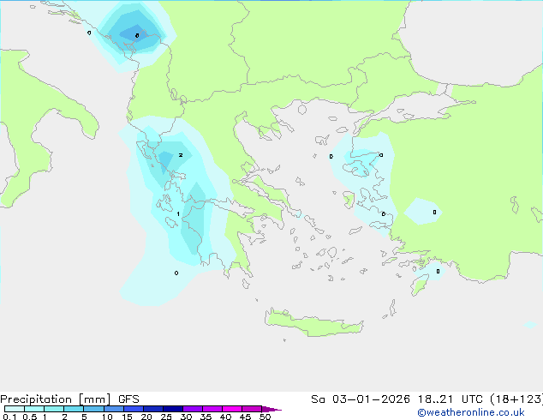Click the '1' precipitation value over the Ionian islands
543x420 pixels.
pos(178,213)
